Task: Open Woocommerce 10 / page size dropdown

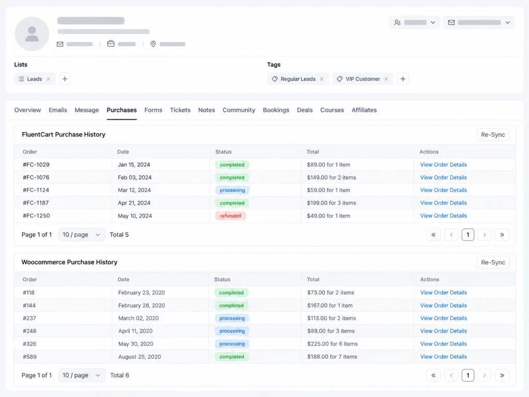Action: click(81, 375)
